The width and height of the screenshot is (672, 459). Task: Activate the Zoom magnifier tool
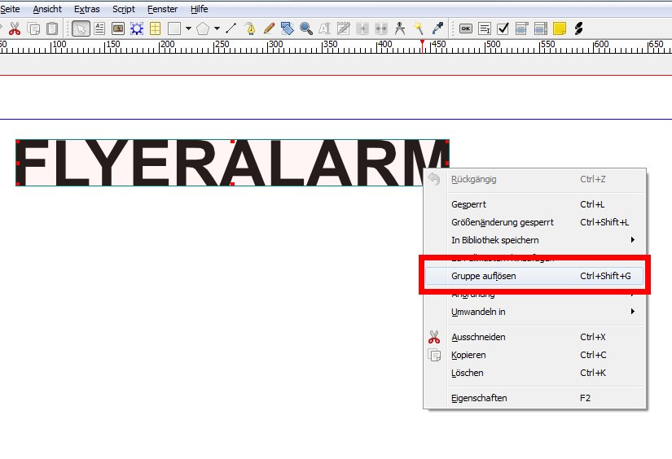[306, 28]
